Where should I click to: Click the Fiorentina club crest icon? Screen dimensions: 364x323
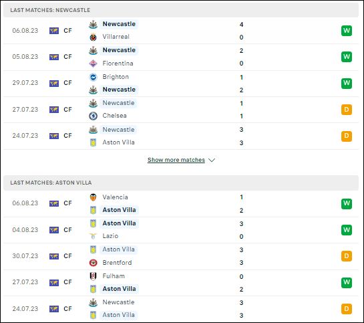(x=93, y=64)
